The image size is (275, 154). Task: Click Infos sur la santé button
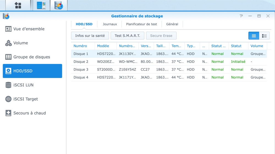pos(90,36)
